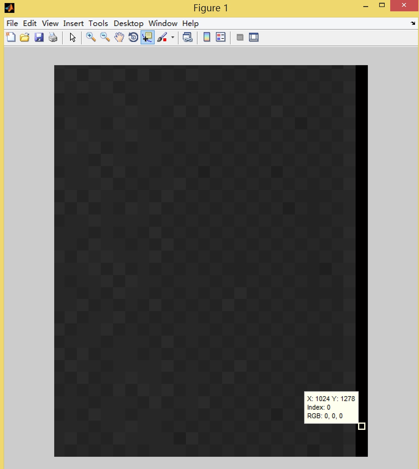Open the Desktop menu

coord(129,24)
